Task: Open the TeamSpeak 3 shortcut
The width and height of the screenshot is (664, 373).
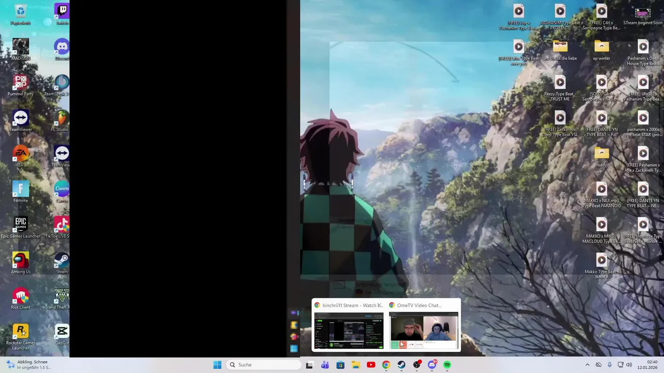Action: pos(57,85)
